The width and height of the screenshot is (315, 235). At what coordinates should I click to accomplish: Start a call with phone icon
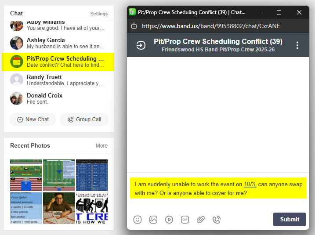tap(217, 220)
